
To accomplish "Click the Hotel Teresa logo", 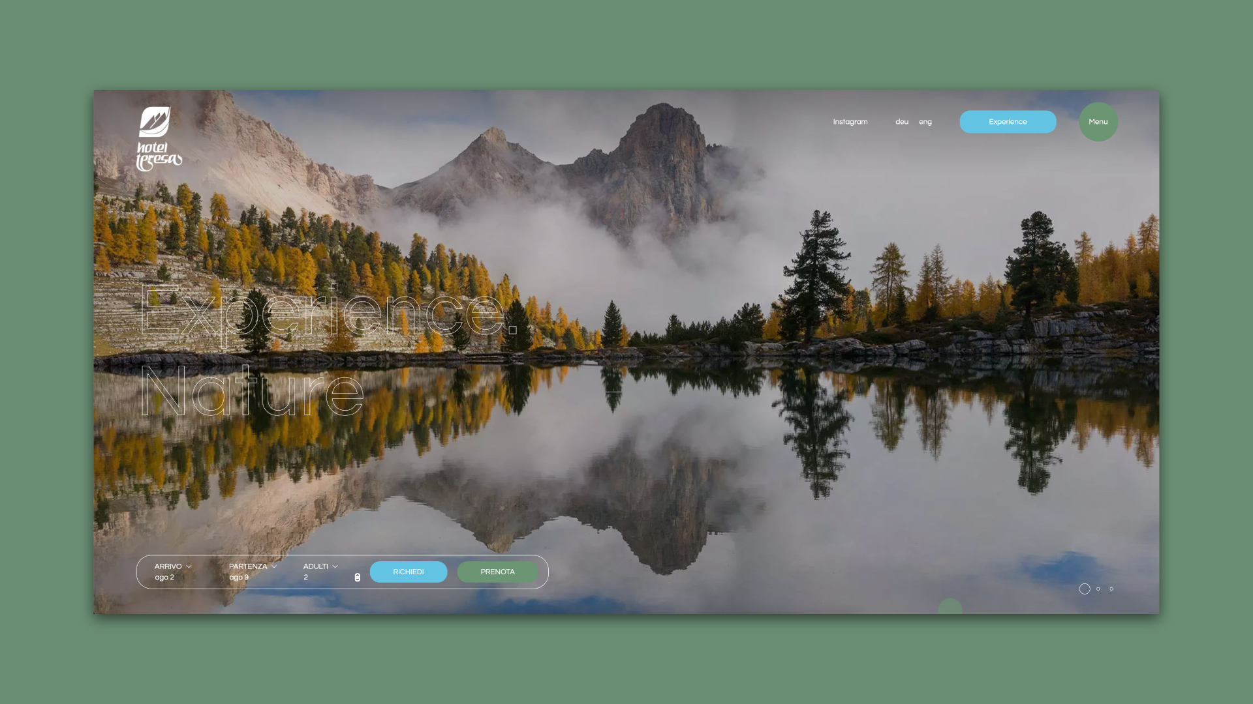I will point(159,139).
